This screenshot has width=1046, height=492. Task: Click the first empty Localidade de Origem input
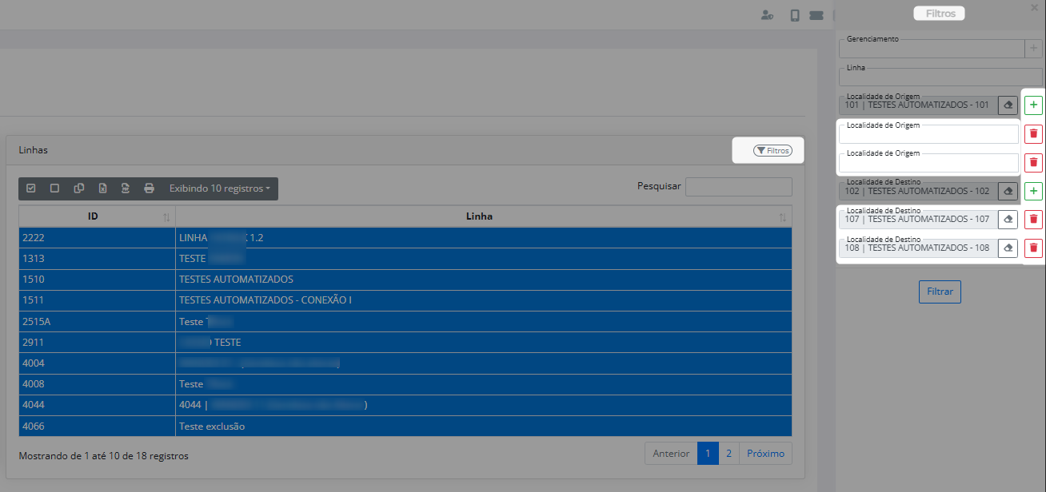pos(928,133)
